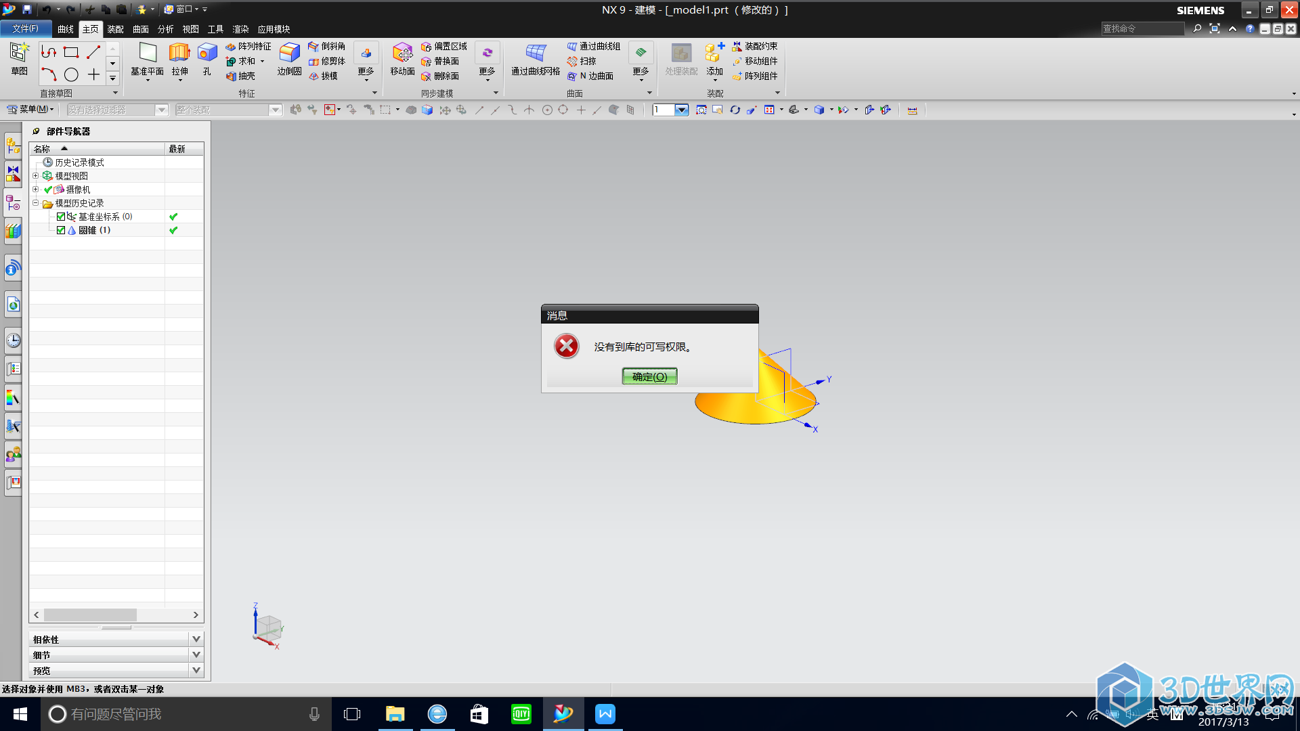The height and width of the screenshot is (731, 1300).
Task: Toggle 基准坐标系 (0) checkbox
Action: coord(61,217)
